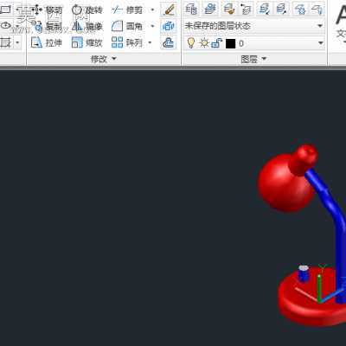The height and width of the screenshot is (346, 346).
Task: Click the Erase brush icon
Action: tap(169, 10)
